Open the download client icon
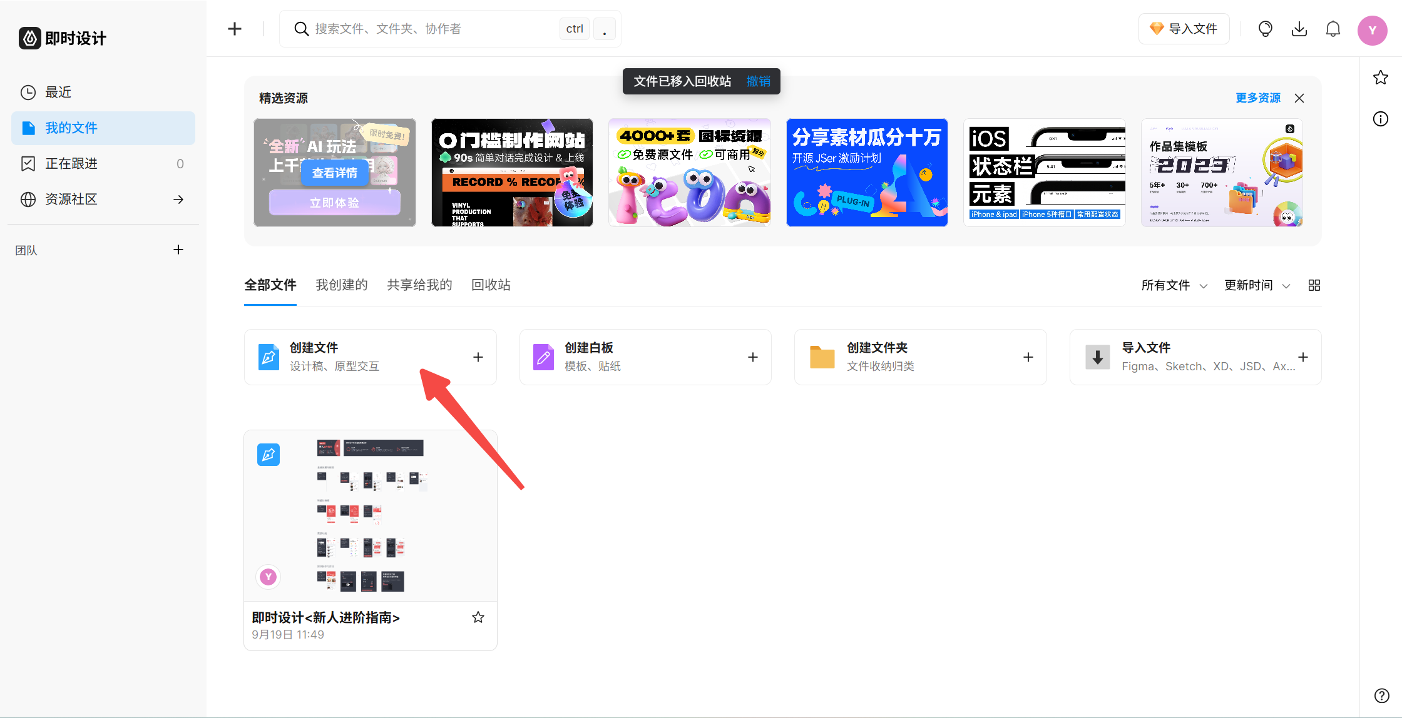This screenshot has width=1402, height=718. click(x=1299, y=29)
